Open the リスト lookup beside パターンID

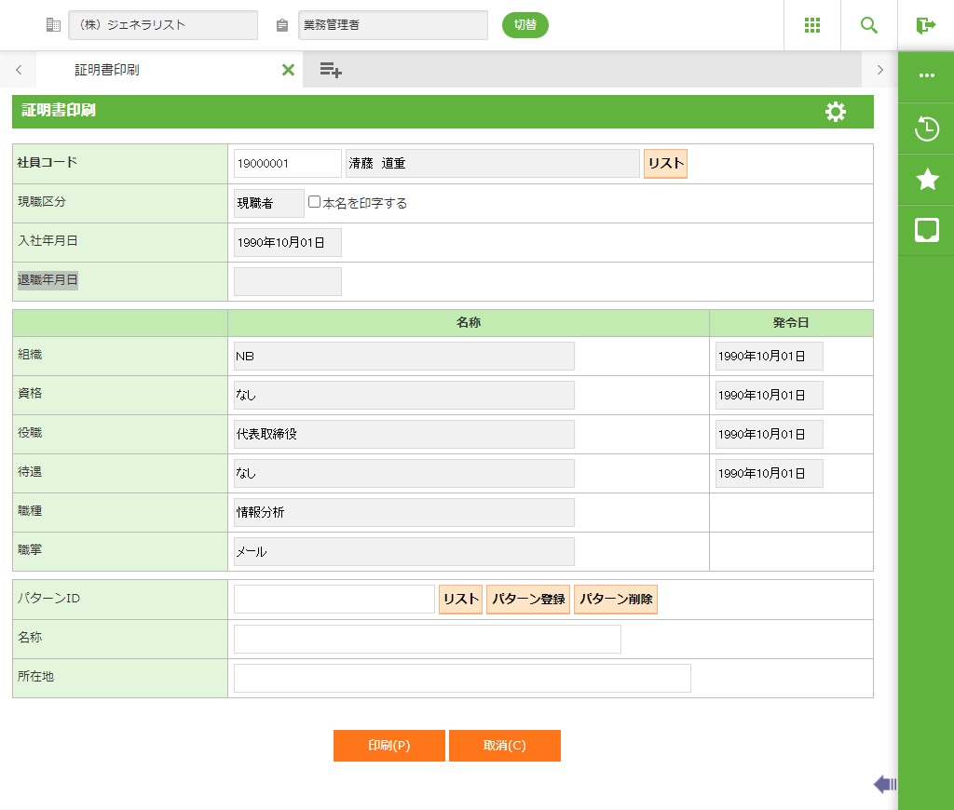tap(460, 600)
